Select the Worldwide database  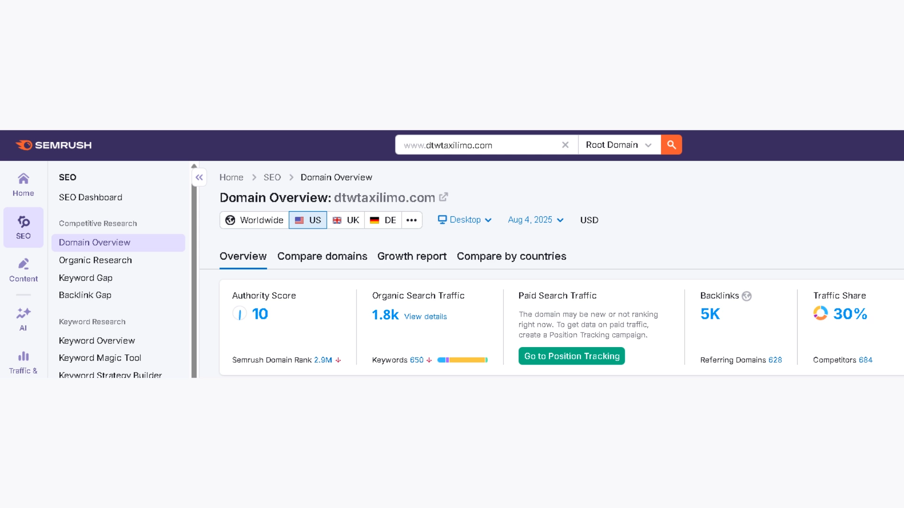pyautogui.click(x=254, y=220)
